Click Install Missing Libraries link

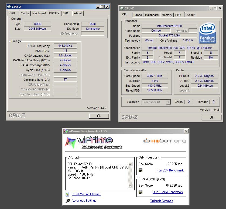[x=86, y=194]
